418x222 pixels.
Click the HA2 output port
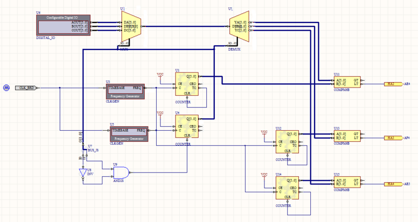point(391,83)
